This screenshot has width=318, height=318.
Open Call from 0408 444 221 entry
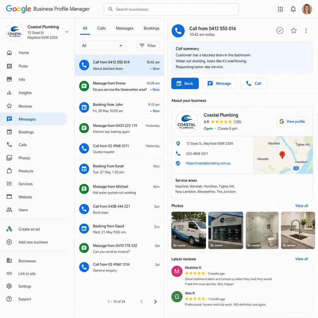coord(119,209)
